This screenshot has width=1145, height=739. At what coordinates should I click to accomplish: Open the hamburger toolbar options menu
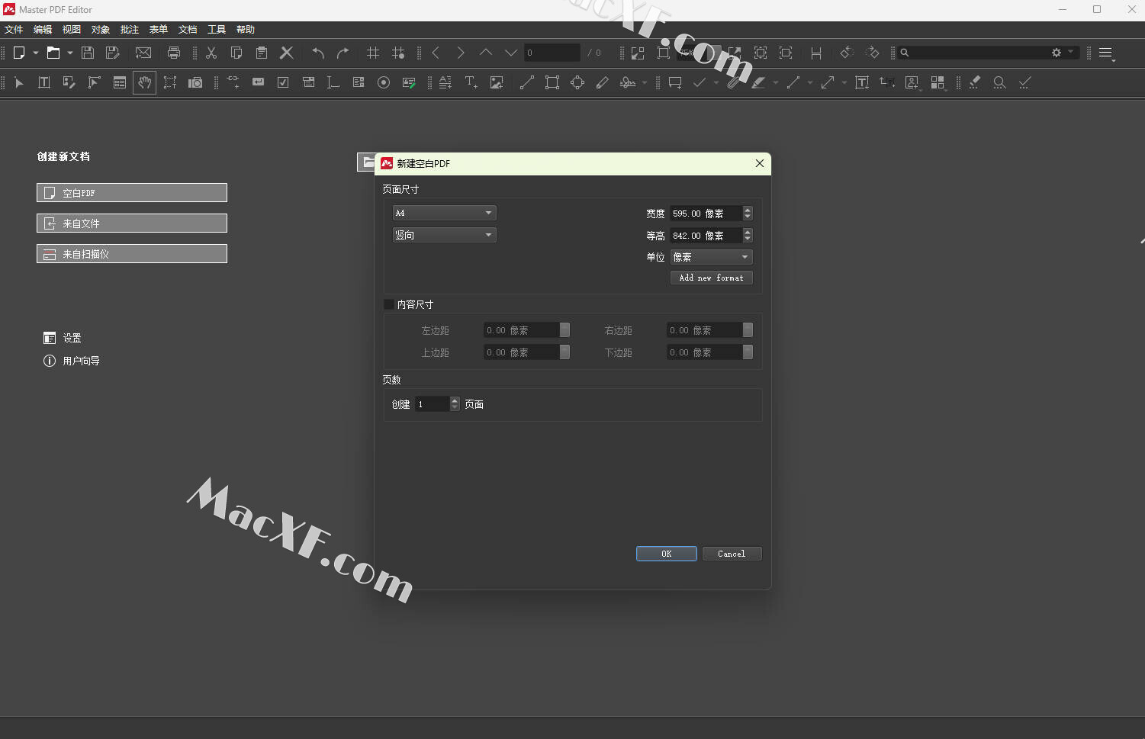click(x=1106, y=53)
